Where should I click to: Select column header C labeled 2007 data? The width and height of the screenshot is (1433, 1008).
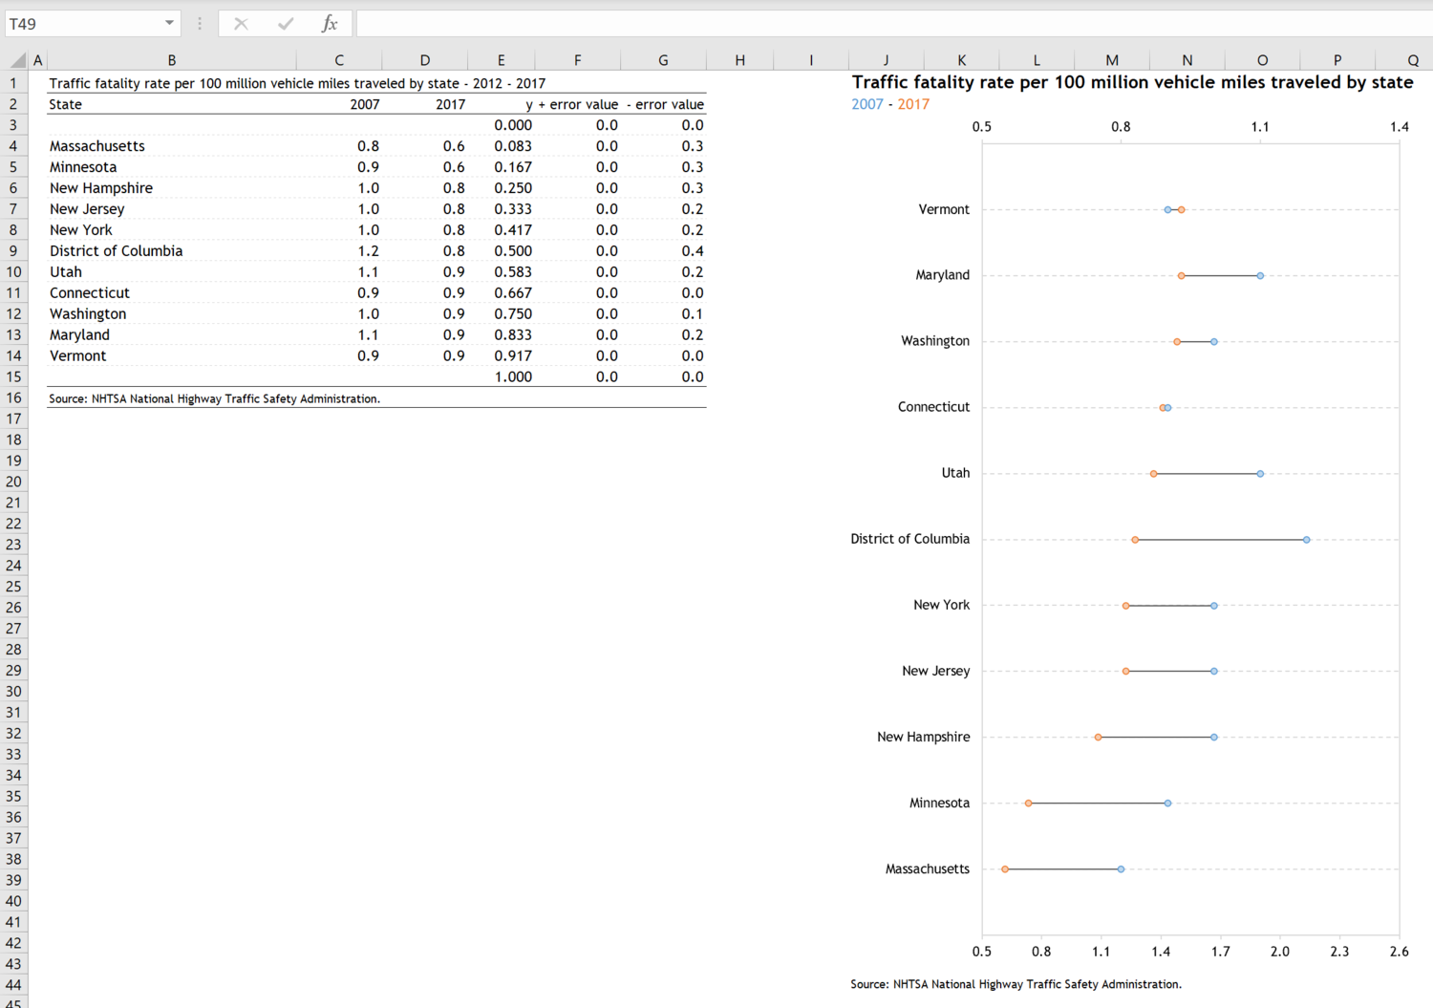tap(338, 59)
